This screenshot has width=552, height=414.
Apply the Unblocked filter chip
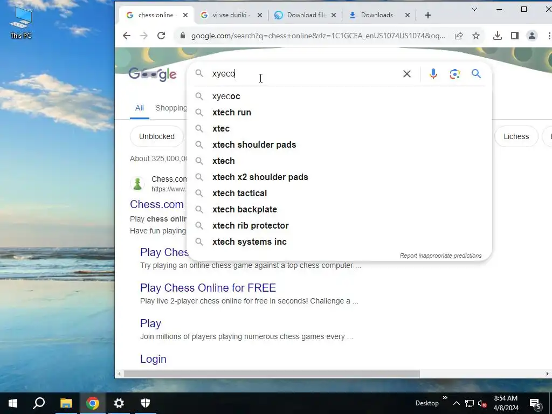point(157,136)
